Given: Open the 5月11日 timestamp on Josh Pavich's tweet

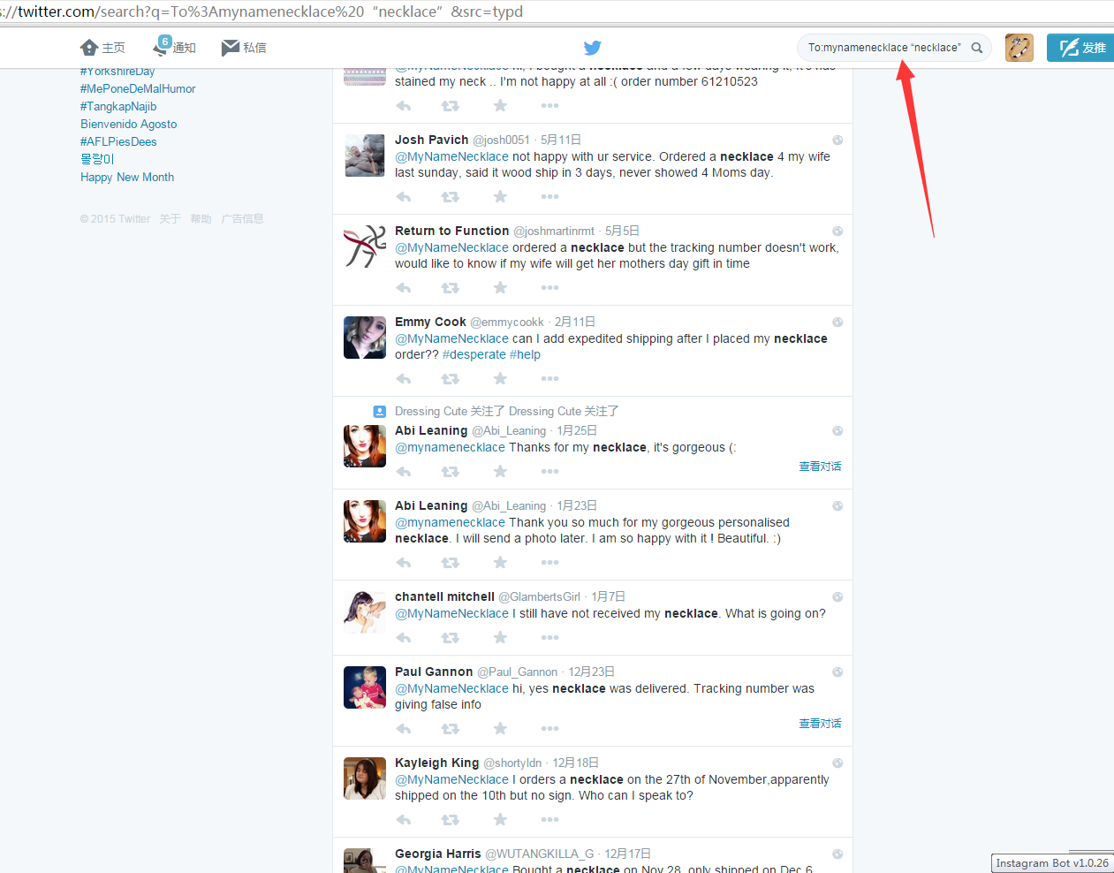Looking at the screenshot, I should point(561,140).
